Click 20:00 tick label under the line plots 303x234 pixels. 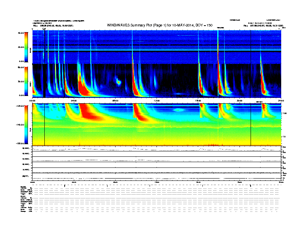pyautogui.click(x=239, y=182)
